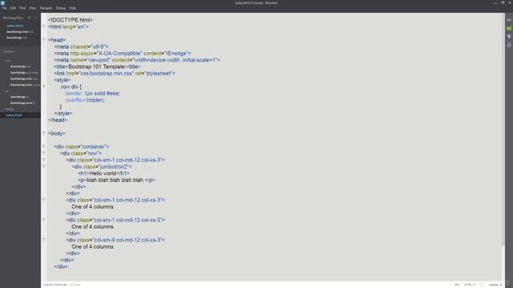Viewport: 513px width, 288px height.
Task: Select bootstrap.min.css in Working Files
Action: click(x=20, y=32)
